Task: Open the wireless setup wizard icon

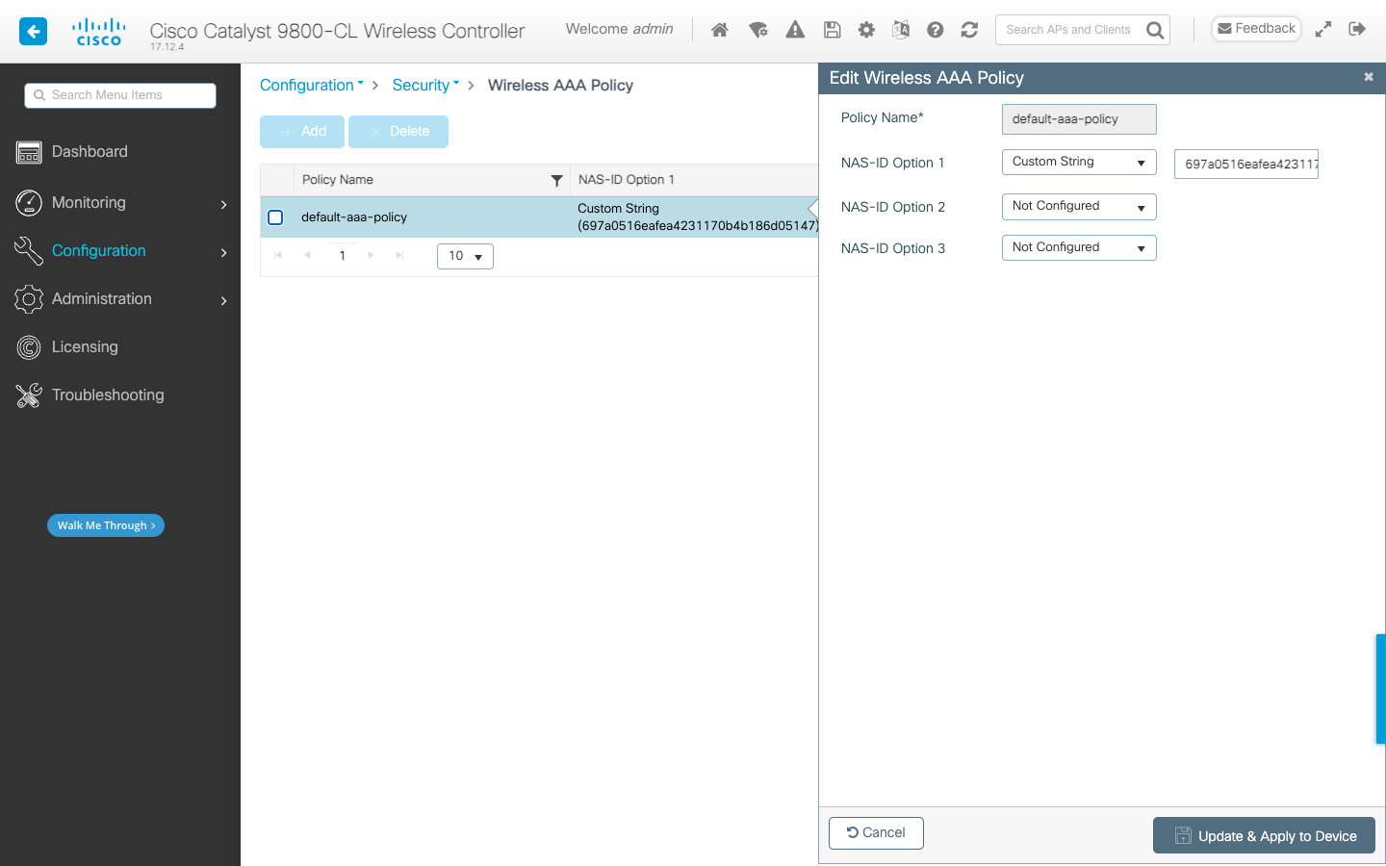Action: pos(758,30)
